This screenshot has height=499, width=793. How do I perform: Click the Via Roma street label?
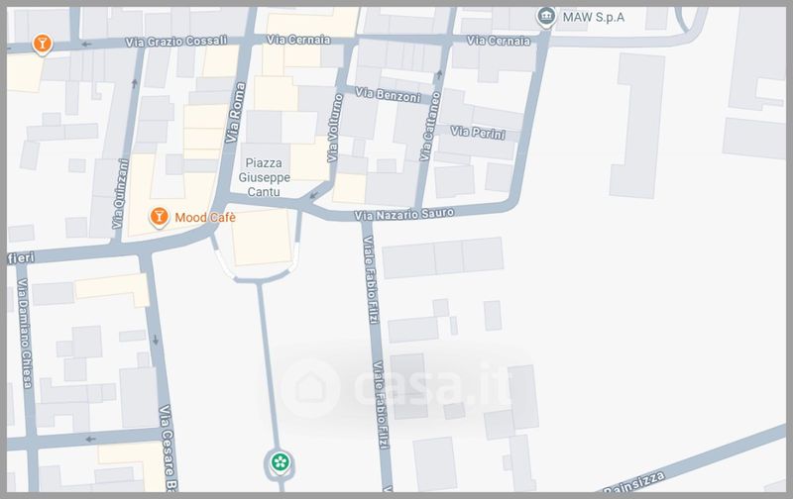click(x=235, y=113)
